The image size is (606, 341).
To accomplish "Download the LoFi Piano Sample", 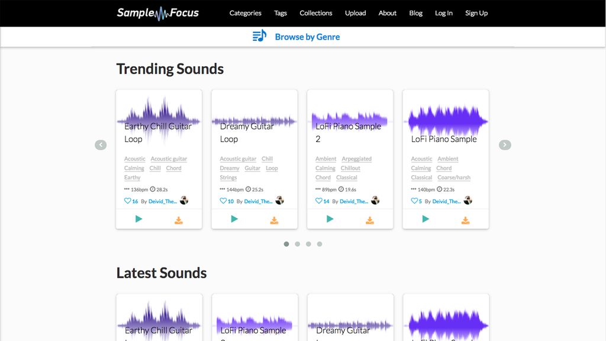I will (465, 219).
